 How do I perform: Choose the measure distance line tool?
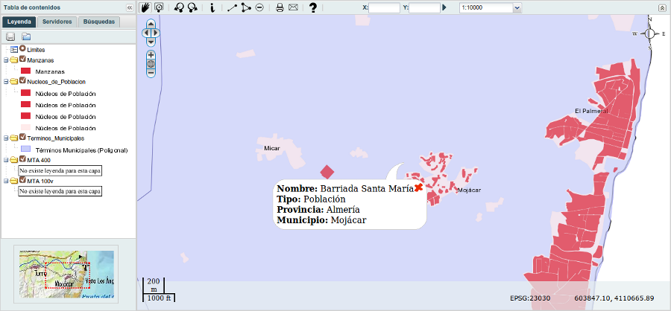tap(232, 7)
